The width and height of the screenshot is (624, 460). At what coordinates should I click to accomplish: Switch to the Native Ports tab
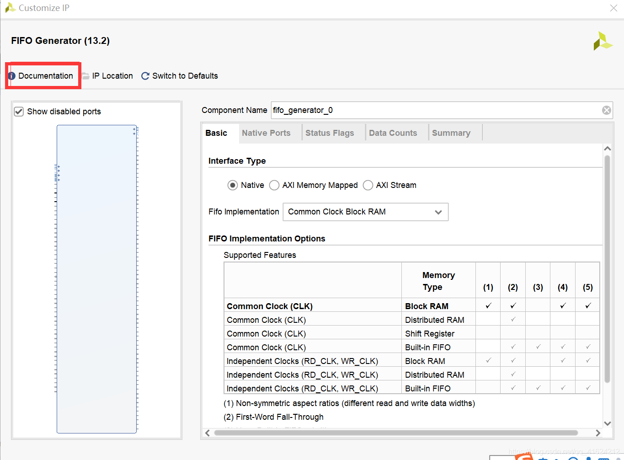(266, 133)
